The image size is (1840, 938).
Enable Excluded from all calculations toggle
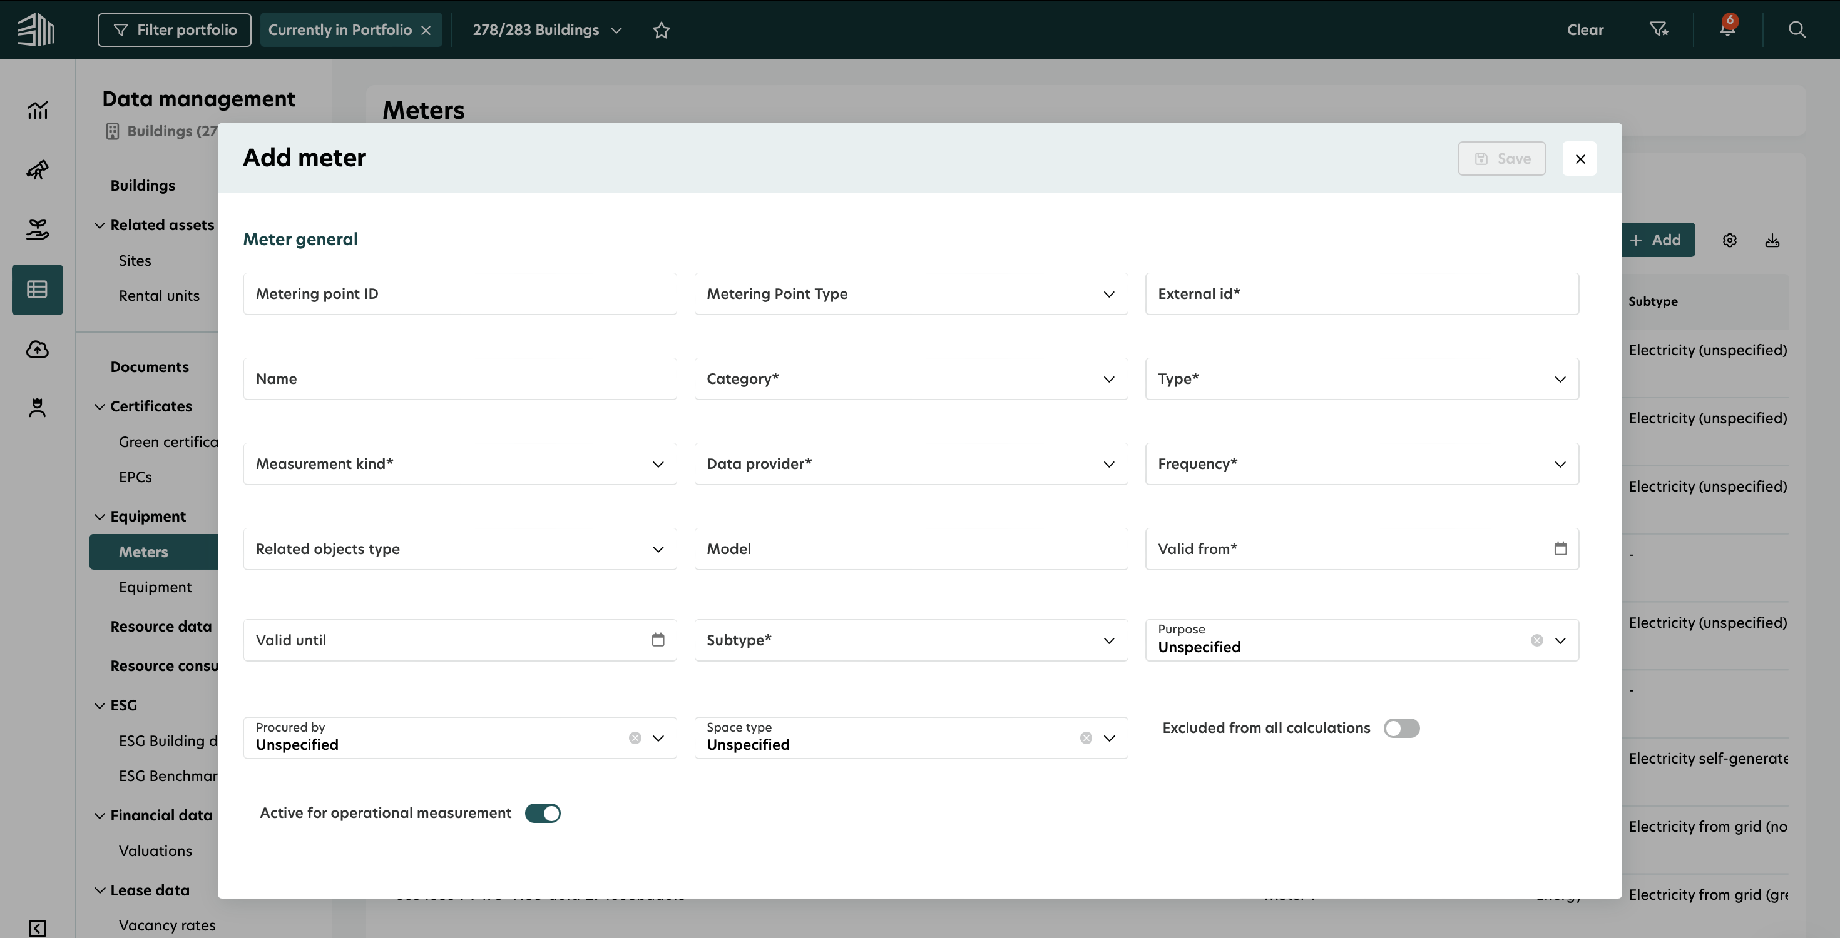[x=1401, y=728]
